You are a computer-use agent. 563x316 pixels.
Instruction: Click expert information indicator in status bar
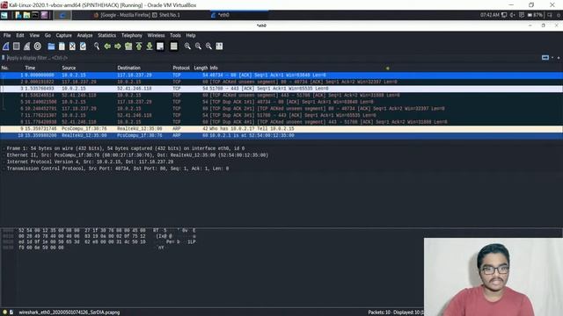tap(4, 312)
